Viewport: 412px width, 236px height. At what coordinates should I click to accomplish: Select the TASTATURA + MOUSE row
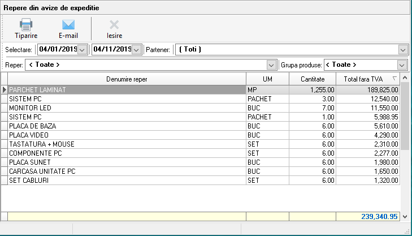click(x=127, y=144)
